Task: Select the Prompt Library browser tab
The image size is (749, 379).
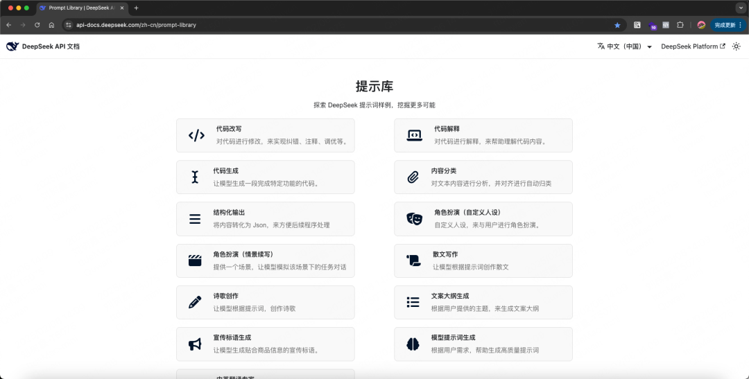Action: coord(81,8)
